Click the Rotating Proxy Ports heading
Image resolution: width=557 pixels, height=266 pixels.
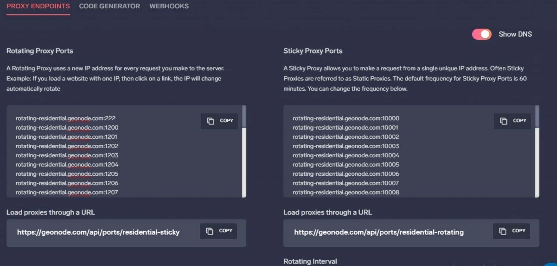[40, 51]
